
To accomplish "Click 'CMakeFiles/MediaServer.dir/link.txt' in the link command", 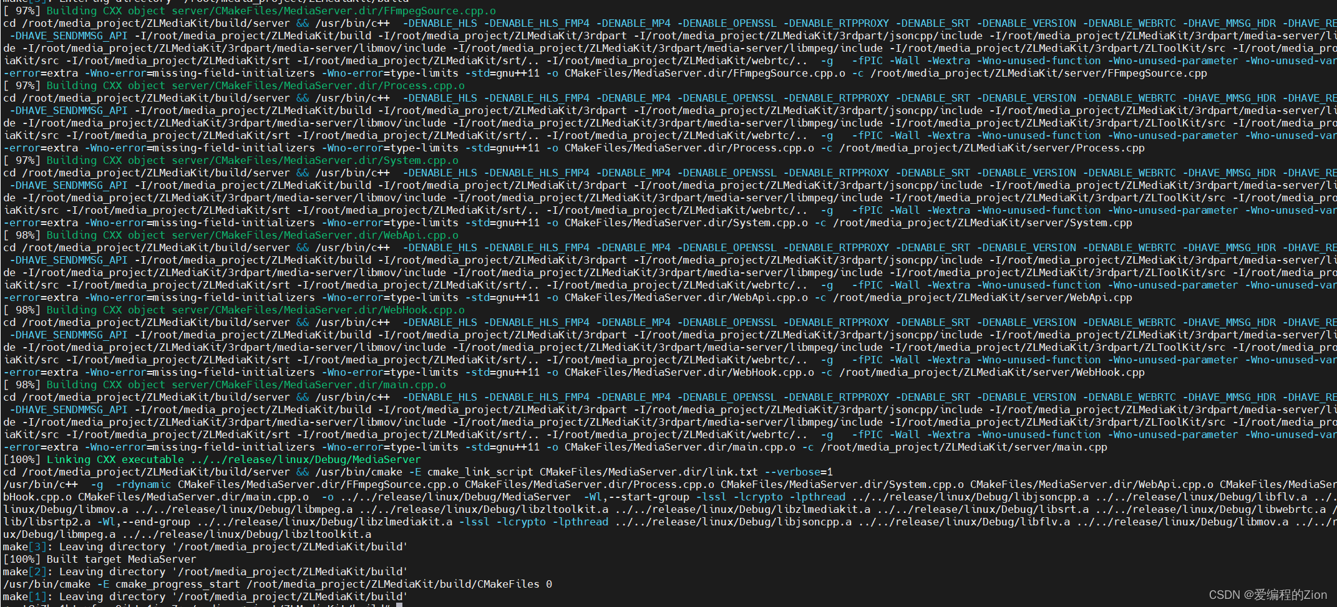I will 649,472.
